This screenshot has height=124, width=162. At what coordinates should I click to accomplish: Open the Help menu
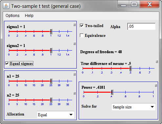click(29, 16)
